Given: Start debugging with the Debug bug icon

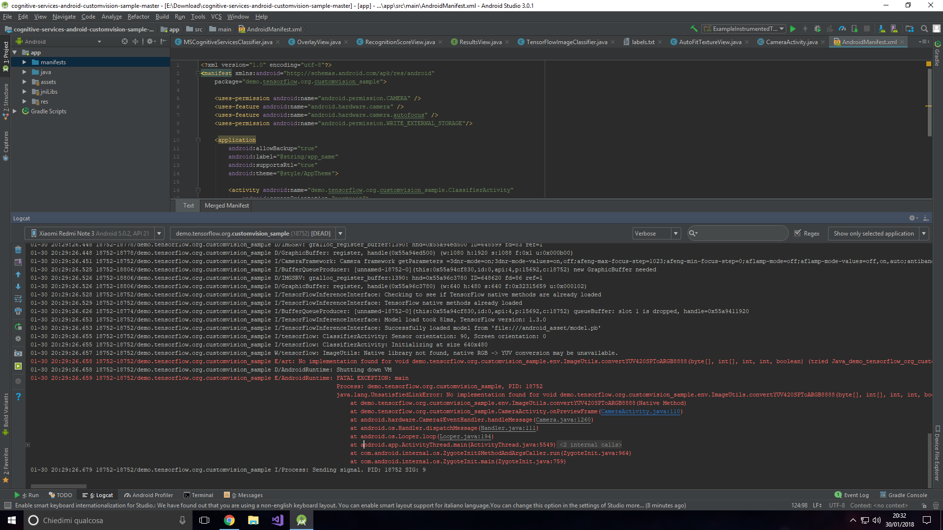Looking at the screenshot, I should [x=818, y=29].
